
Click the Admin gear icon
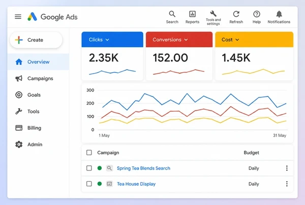(19, 145)
